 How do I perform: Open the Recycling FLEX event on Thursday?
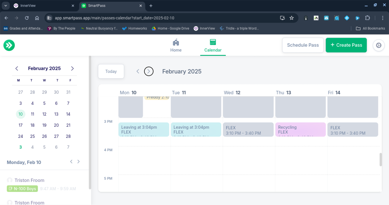[300, 130]
